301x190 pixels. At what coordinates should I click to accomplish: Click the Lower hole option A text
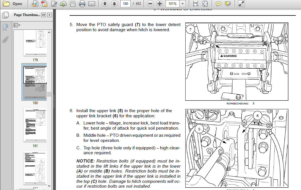point(132,126)
